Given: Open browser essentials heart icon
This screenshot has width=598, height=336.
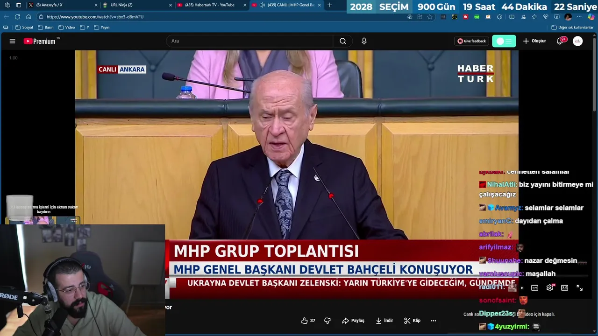Looking at the screenshot, I should 545,17.
